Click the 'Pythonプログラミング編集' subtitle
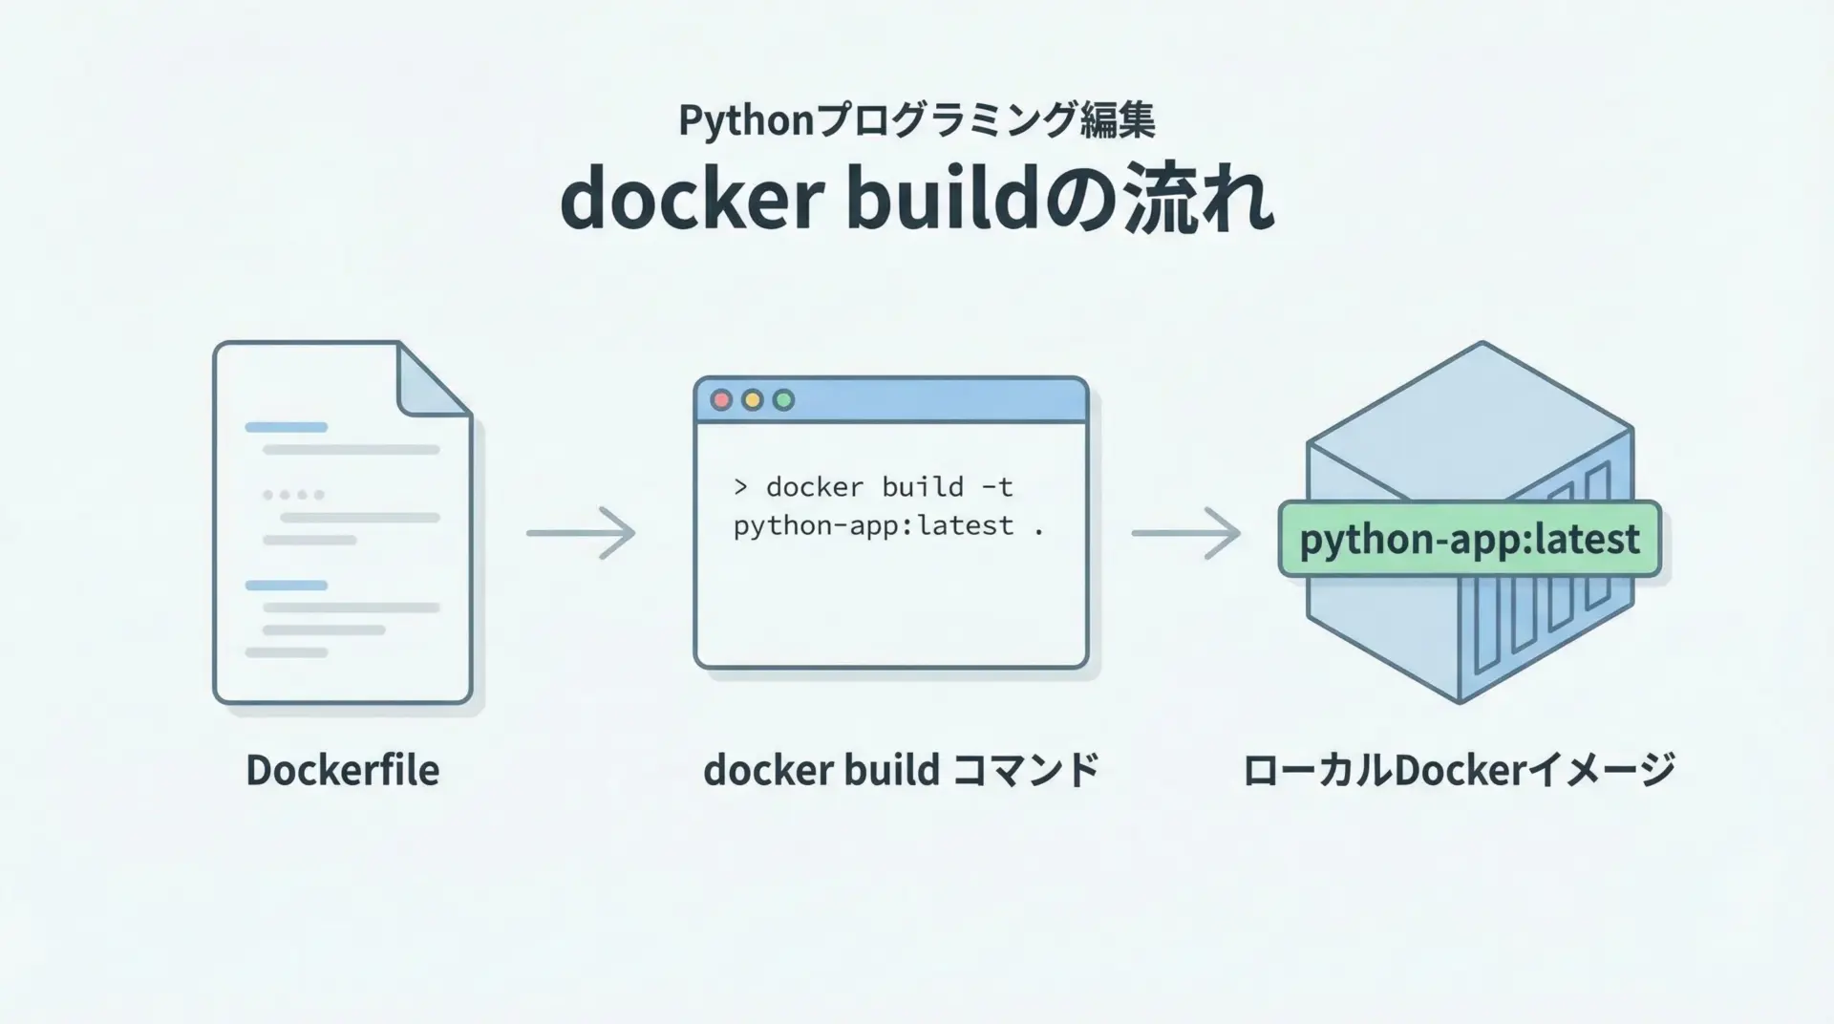The height and width of the screenshot is (1024, 1834). [x=915, y=120]
